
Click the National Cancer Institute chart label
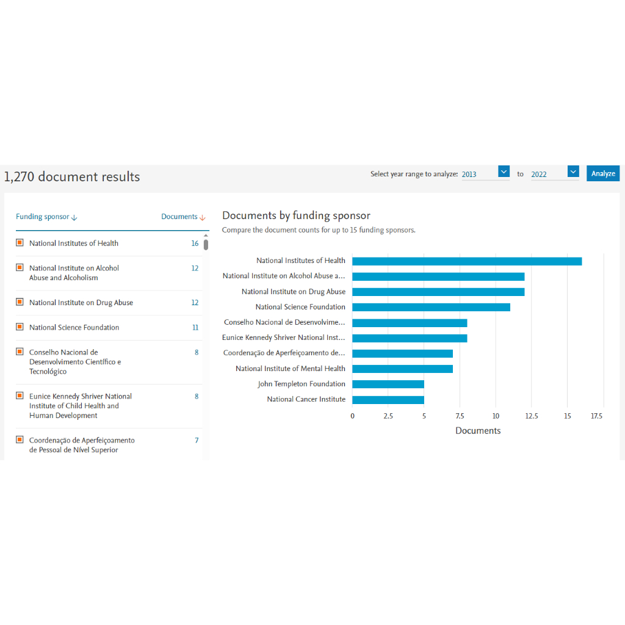tap(306, 399)
